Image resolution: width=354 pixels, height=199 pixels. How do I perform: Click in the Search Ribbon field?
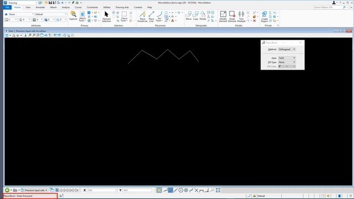(x=328, y=7)
